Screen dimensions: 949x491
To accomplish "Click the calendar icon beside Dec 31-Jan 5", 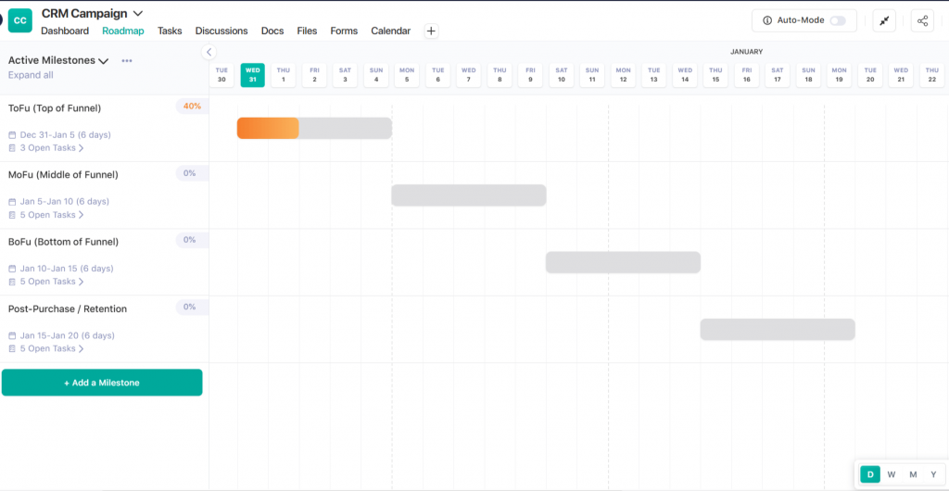I will tap(12, 135).
